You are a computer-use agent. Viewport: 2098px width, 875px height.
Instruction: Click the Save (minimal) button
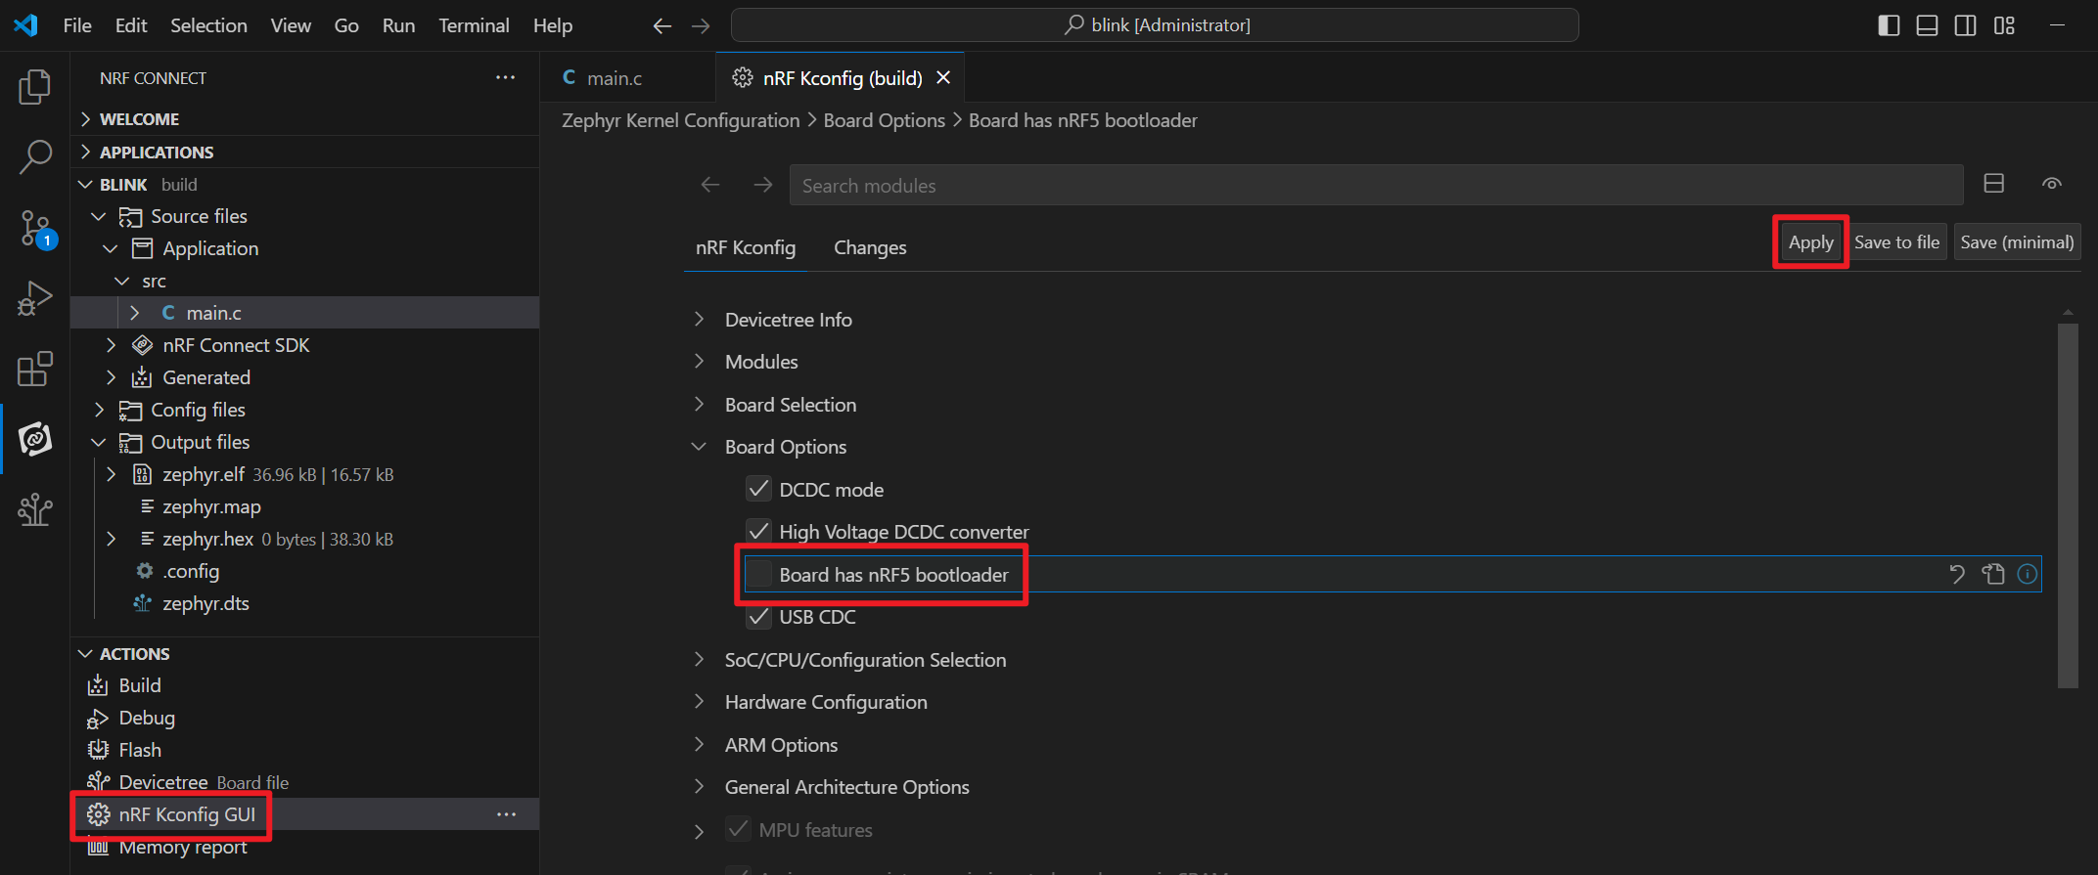click(2017, 242)
